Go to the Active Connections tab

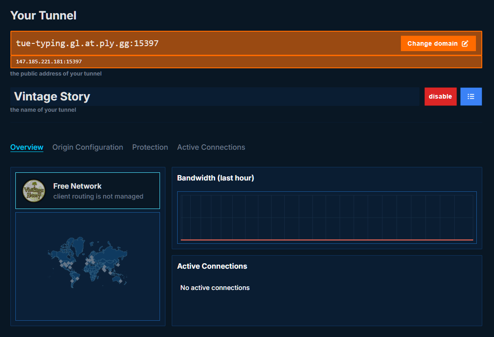click(211, 147)
